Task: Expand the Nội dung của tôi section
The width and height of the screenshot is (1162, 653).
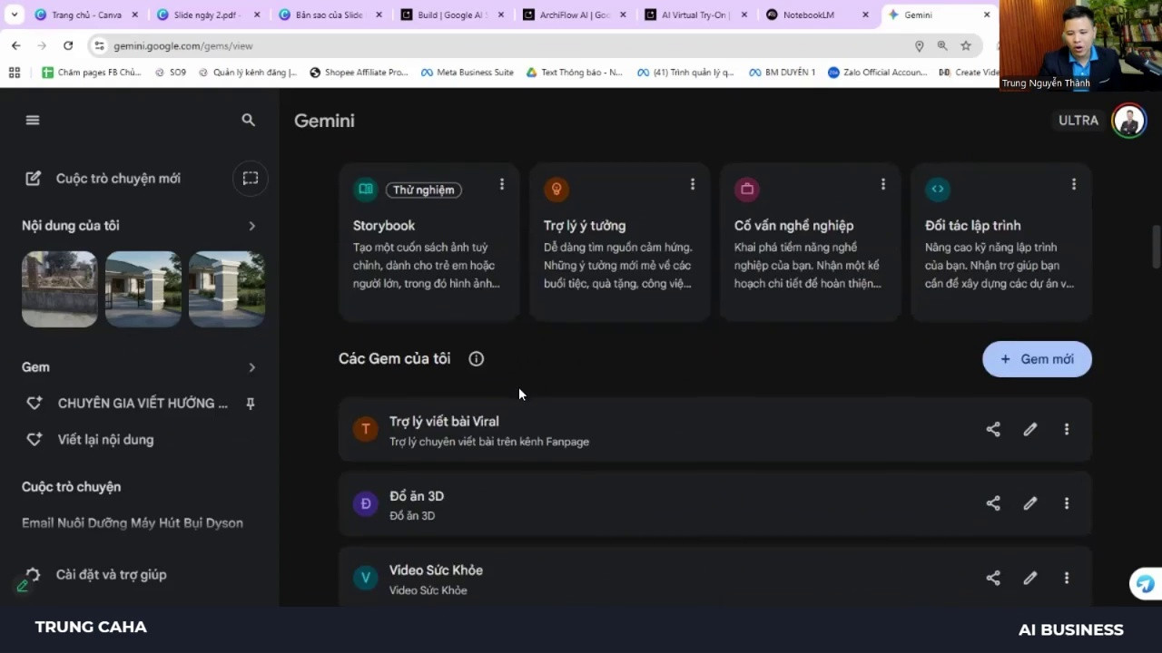Action: coord(251,226)
